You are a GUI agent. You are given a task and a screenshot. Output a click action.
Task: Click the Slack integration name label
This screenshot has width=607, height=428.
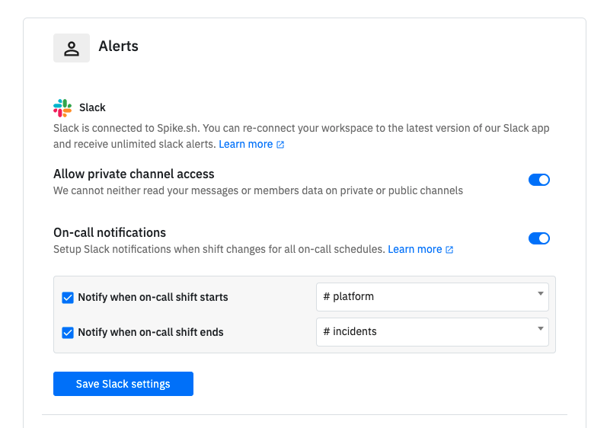[92, 107]
